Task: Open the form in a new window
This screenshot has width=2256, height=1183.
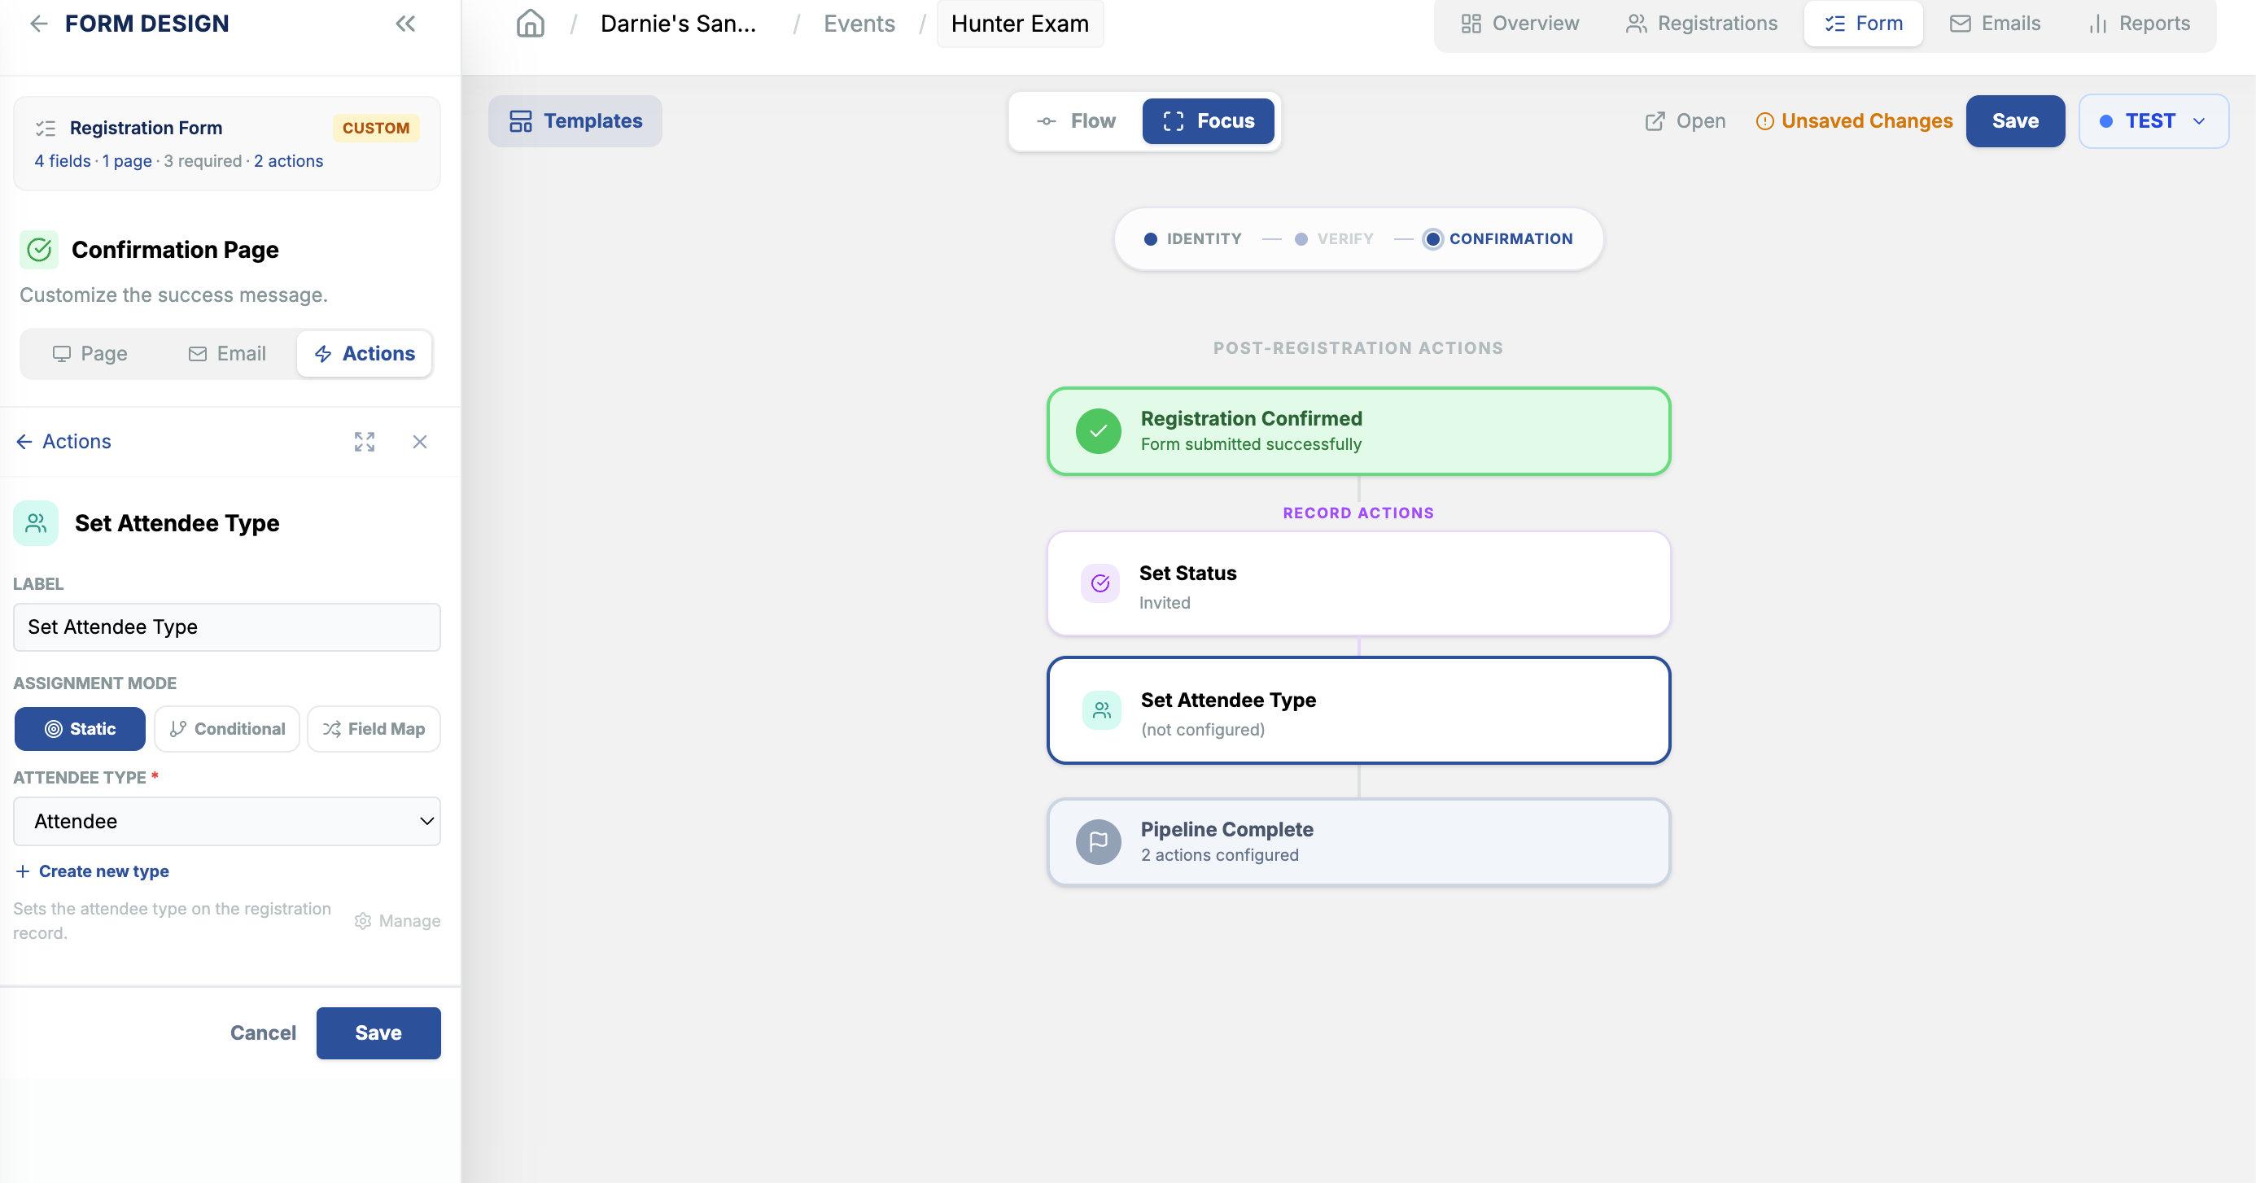Action: [x=1685, y=121]
